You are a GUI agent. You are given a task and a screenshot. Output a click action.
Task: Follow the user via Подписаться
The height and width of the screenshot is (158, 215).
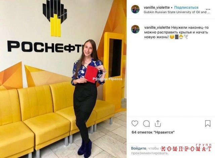(186, 7)
